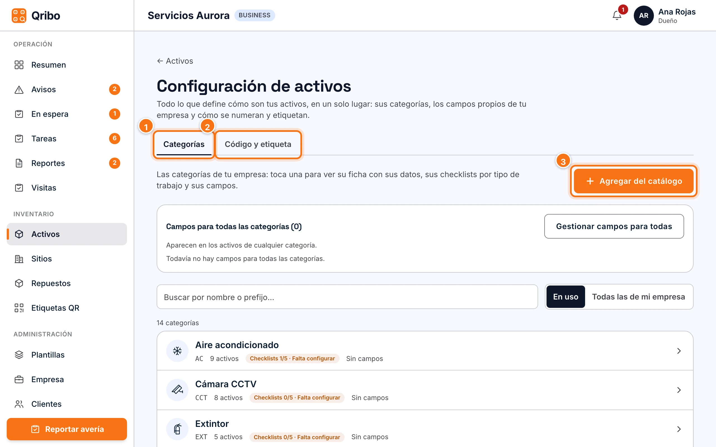716x447 pixels.
Task: Click the Avisos warning triangle icon
Action: tap(19, 89)
